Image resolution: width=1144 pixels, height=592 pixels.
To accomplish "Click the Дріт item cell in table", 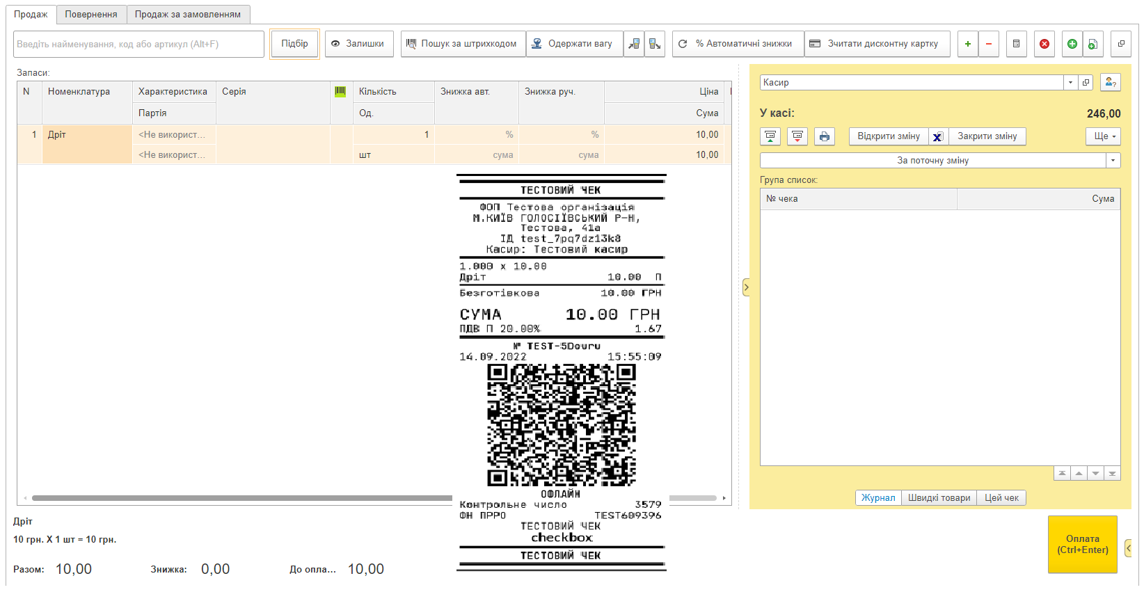I will (x=87, y=144).
